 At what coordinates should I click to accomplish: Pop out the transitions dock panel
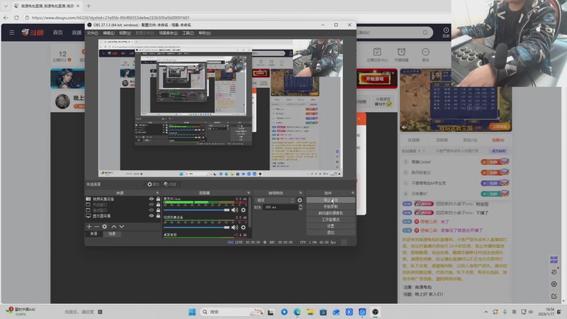pyautogui.click(x=301, y=193)
